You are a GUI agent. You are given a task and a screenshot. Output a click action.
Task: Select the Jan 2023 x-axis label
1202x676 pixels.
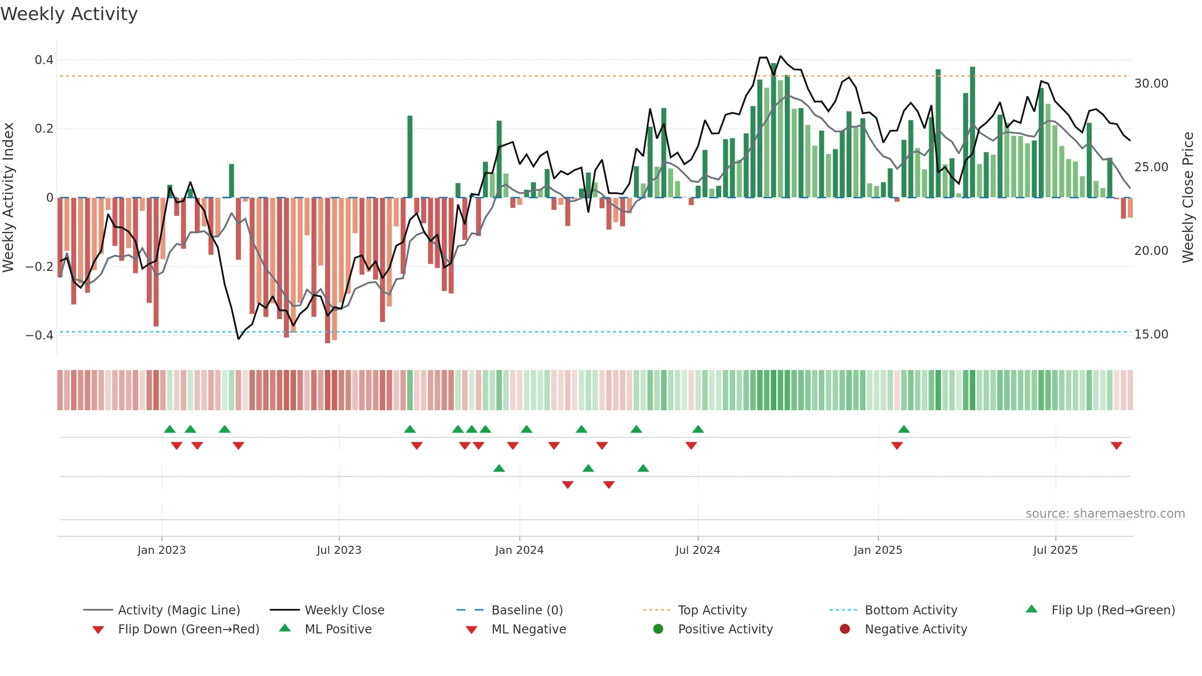click(x=162, y=550)
